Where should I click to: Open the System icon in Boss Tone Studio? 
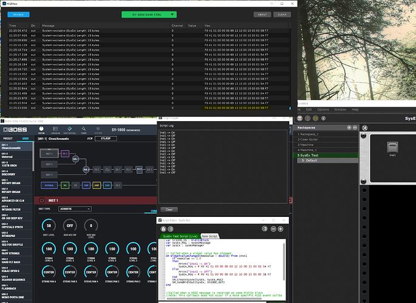pyautogui.click(x=98, y=130)
